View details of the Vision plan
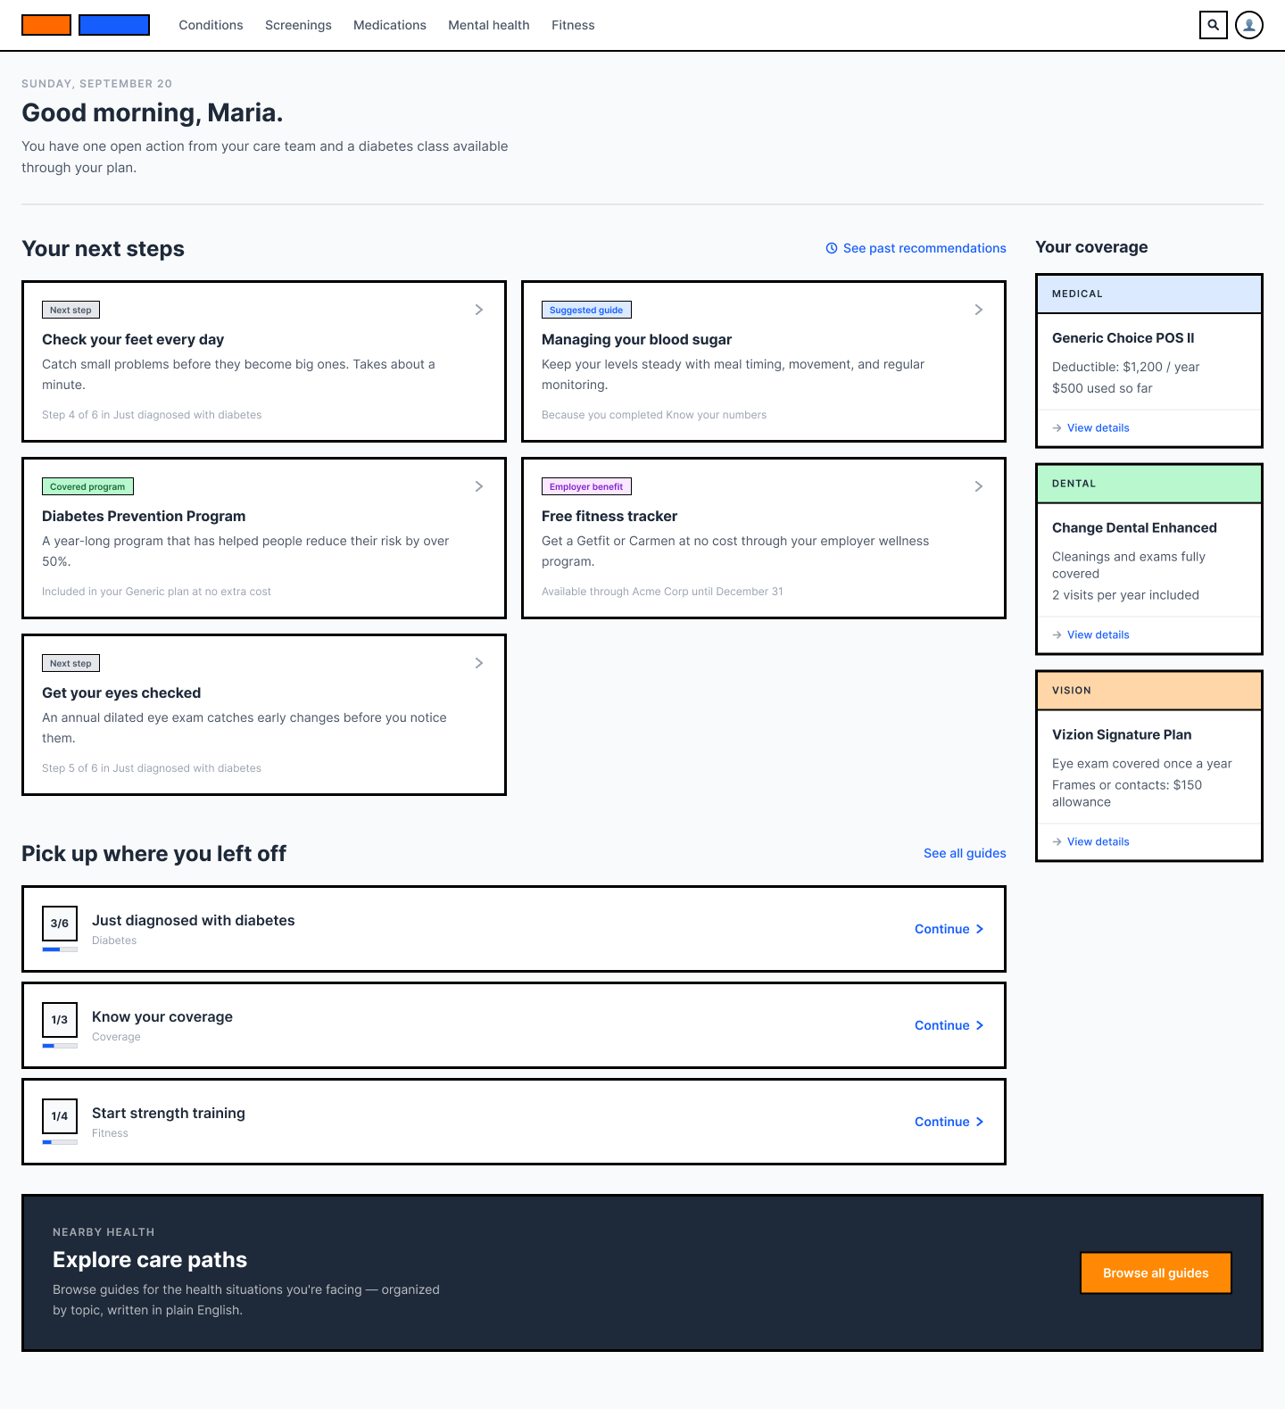This screenshot has width=1285, height=1409. point(1098,842)
